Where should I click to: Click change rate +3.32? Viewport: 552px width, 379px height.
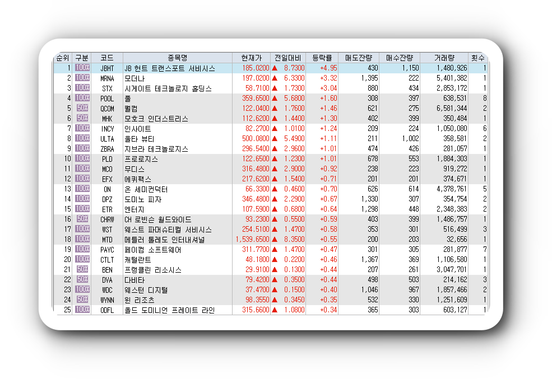click(x=328, y=78)
